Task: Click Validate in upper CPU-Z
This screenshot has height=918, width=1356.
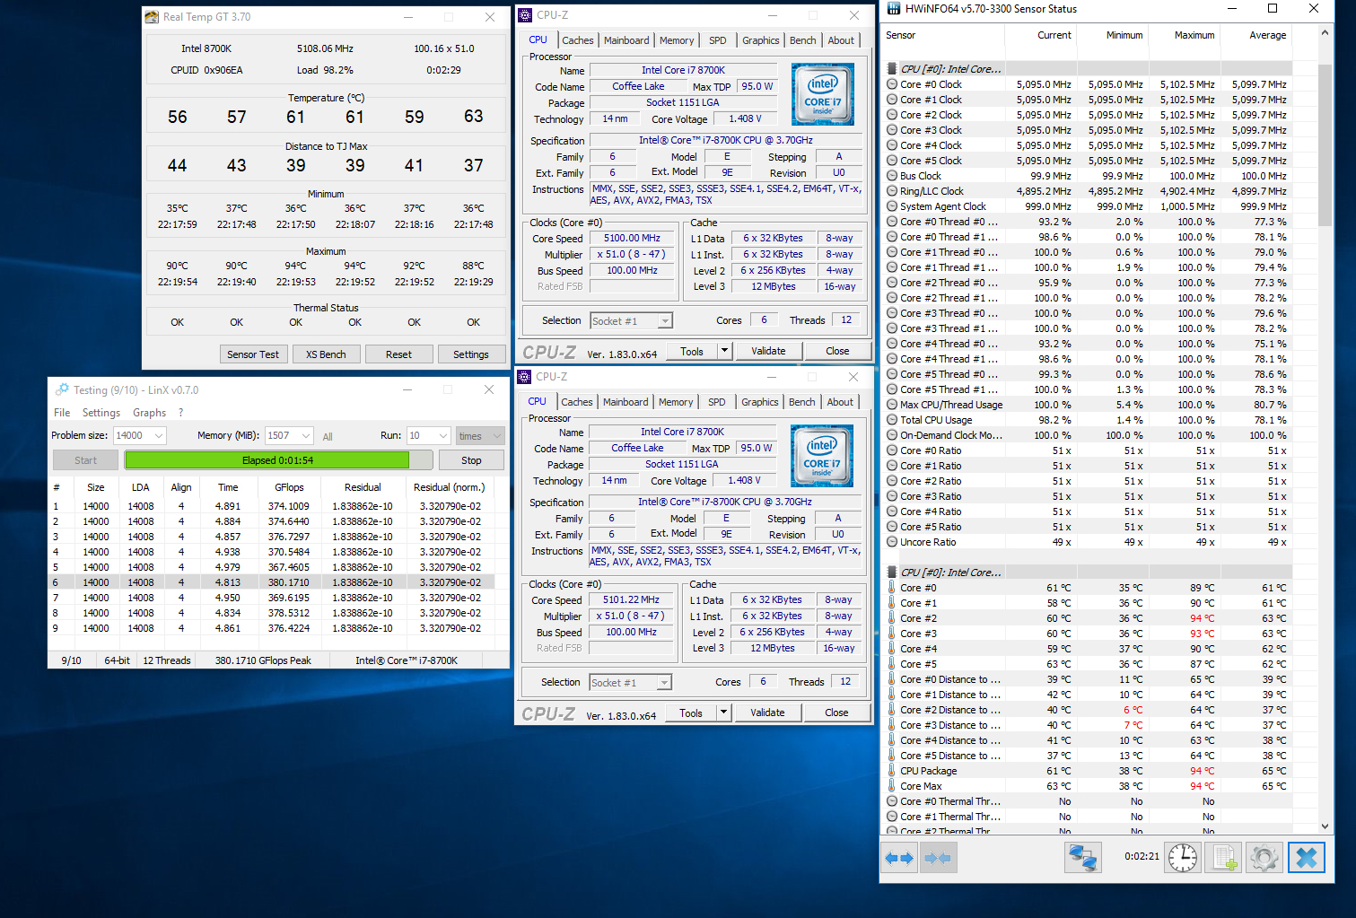Action: 768,351
